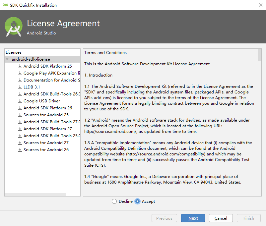
Task: Select the android-sdk-license group row
Action: tap(42, 59)
